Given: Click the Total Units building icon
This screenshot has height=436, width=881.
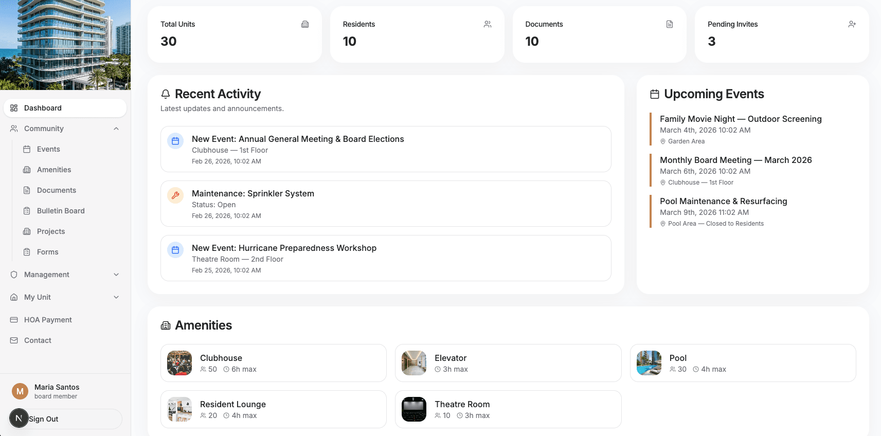Looking at the screenshot, I should coord(305,24).
